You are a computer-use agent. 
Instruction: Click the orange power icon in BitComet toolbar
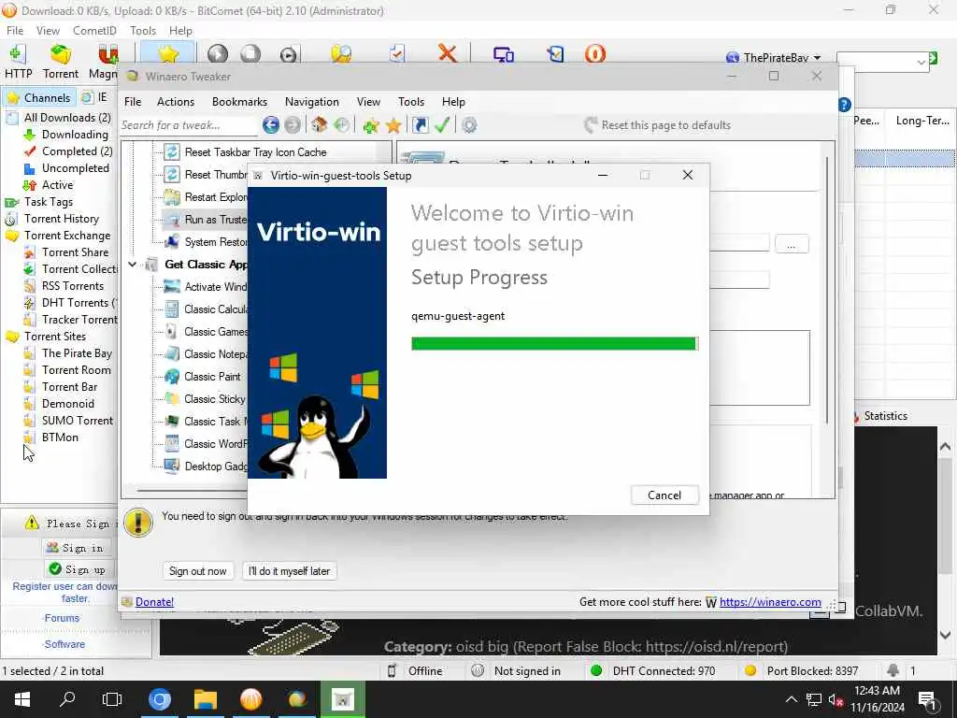[x=594, y=53]
